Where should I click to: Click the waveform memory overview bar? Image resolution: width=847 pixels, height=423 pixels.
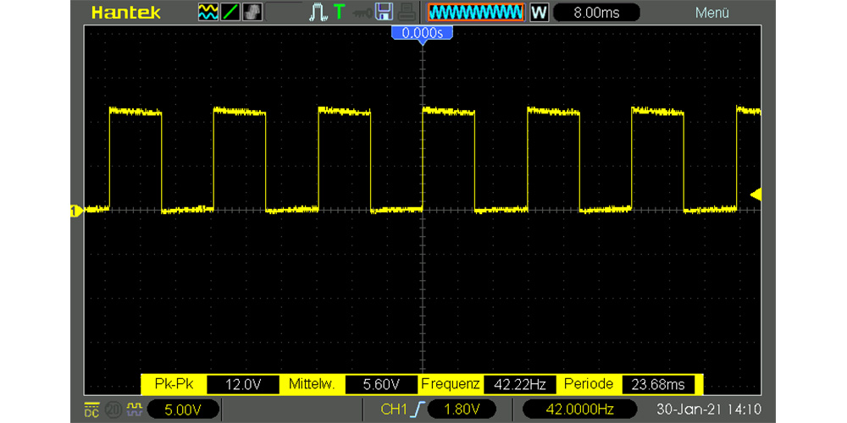point(476,13)
